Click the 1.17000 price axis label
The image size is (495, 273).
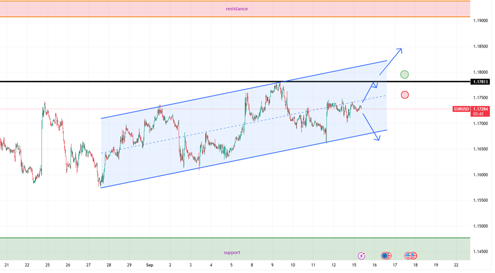pos(480,124)
